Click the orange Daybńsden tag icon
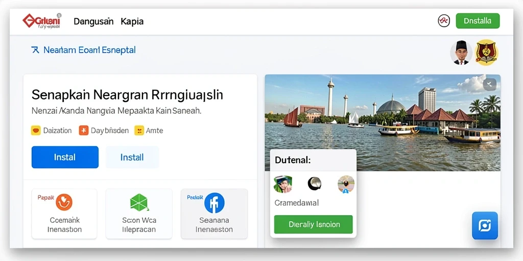Screen dimensions: 523x261 coord(83,130)
